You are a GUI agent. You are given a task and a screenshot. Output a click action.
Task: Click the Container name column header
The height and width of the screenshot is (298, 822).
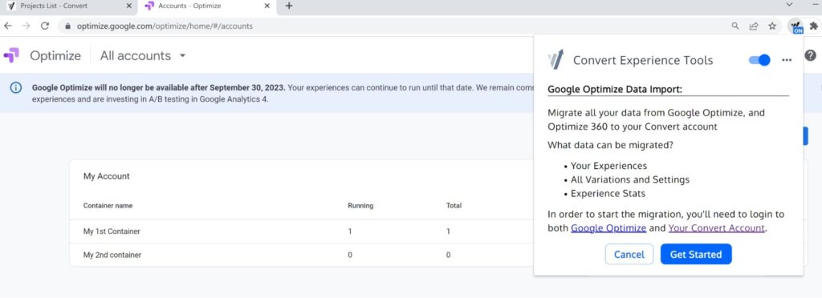point(108,205)
